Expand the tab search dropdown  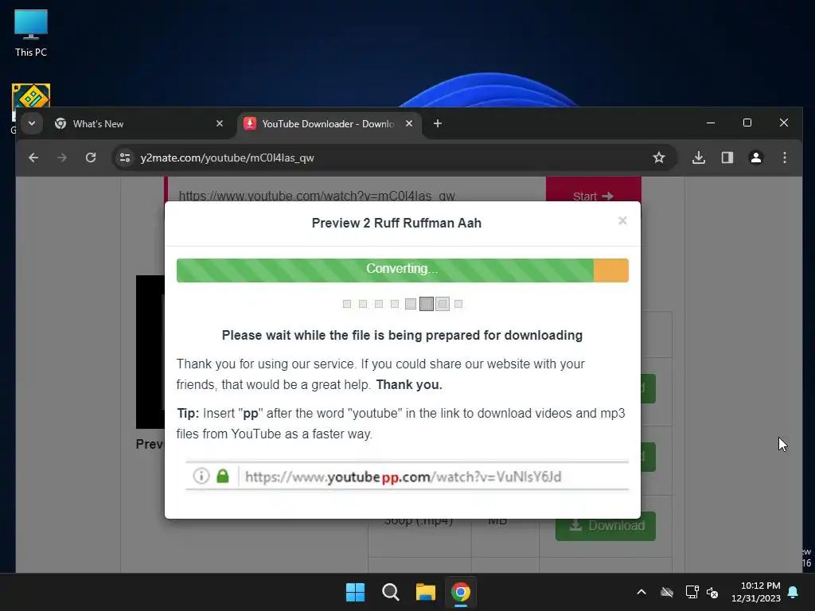point(32,123)
